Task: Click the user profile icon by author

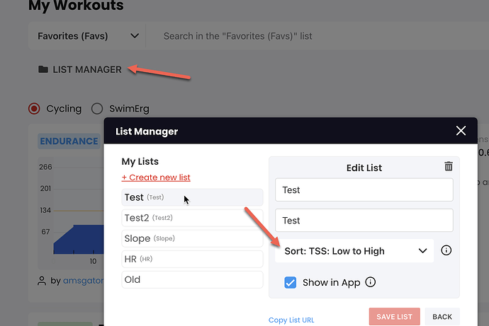Action: 42,281
